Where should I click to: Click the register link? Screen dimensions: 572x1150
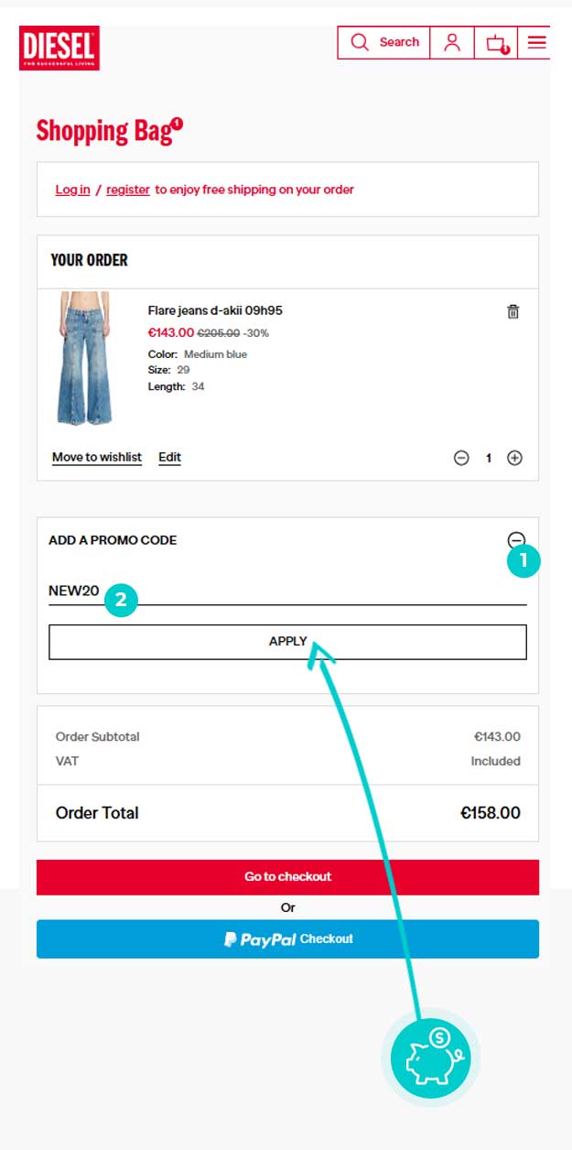[x=128, y=190]
